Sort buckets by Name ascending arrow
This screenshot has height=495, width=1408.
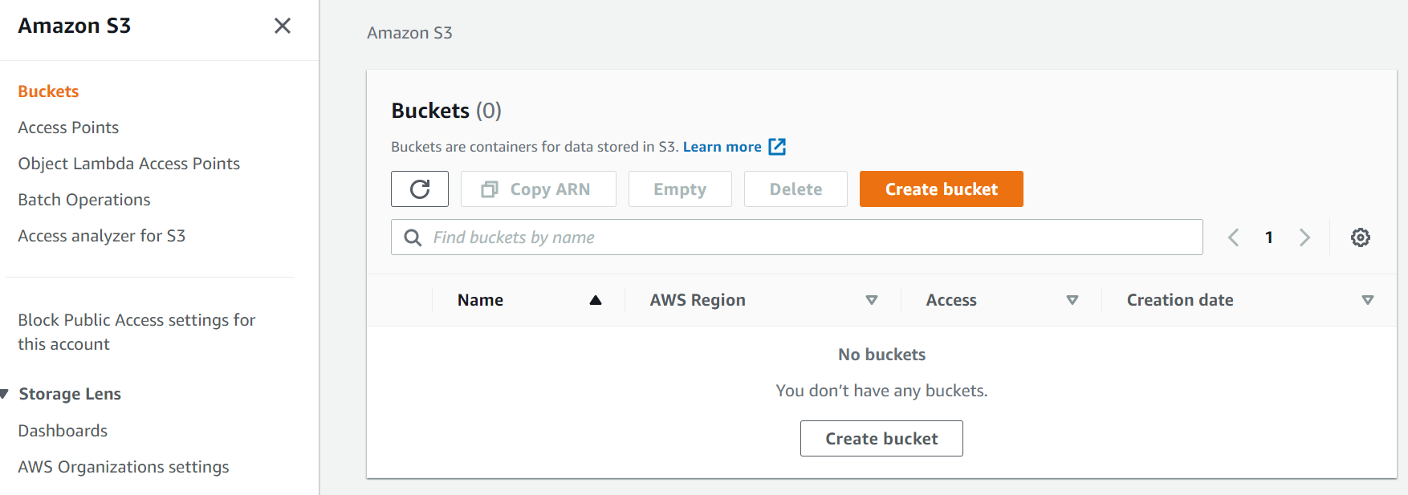pyautogui.click(x=596, y=300)
